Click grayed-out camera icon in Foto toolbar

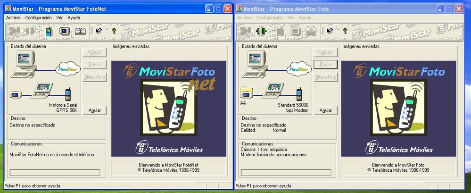[x=295, y=31]
